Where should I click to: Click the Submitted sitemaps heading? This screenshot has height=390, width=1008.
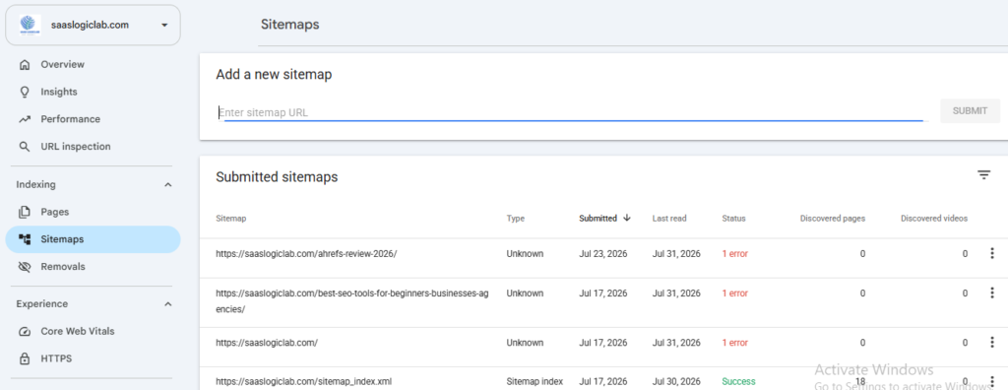[277, 177]
